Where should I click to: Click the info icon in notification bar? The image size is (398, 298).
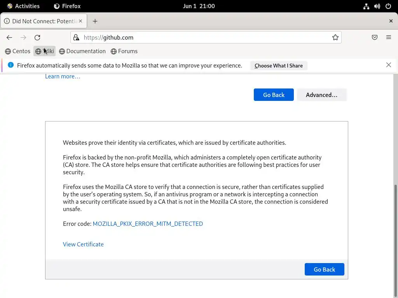[x=10, y=65]
